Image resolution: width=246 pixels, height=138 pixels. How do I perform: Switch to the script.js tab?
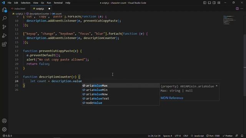(41, 8)
